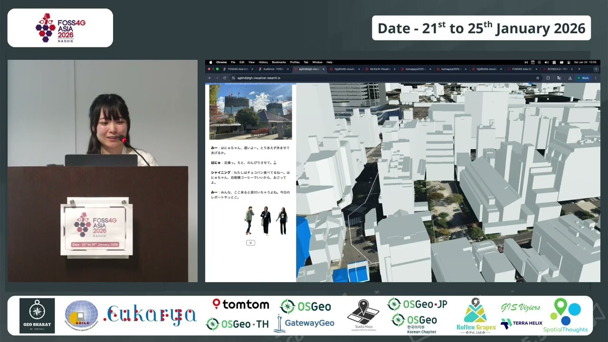Open the Help menu

(x=329, y=62)
